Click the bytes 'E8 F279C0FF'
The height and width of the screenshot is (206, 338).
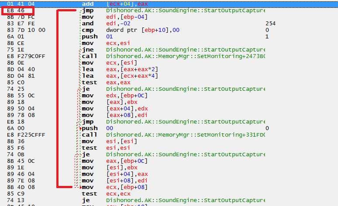coord(26,56)
